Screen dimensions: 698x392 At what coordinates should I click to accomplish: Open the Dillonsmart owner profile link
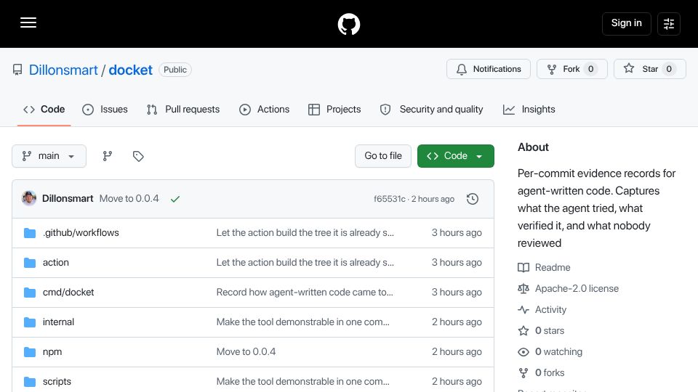[63, 70]
